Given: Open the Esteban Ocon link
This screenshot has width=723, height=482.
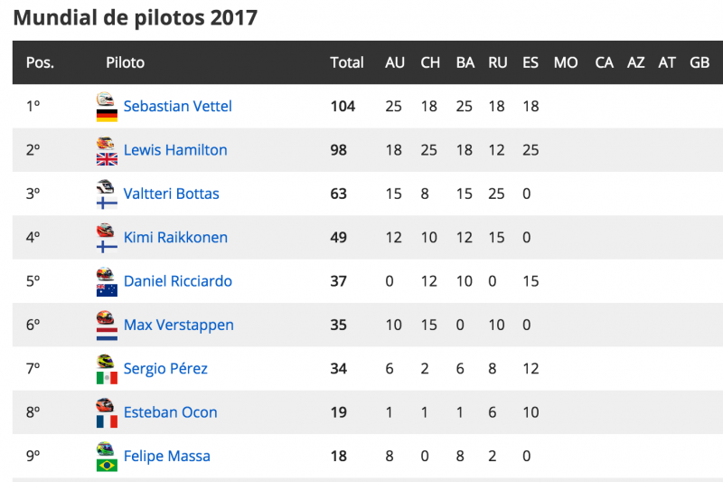Looking at the screenshot, I should click(x=170, y=411).
